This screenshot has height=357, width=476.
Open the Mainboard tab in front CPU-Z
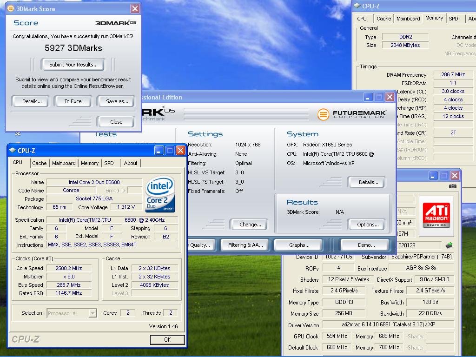(64, 163)
